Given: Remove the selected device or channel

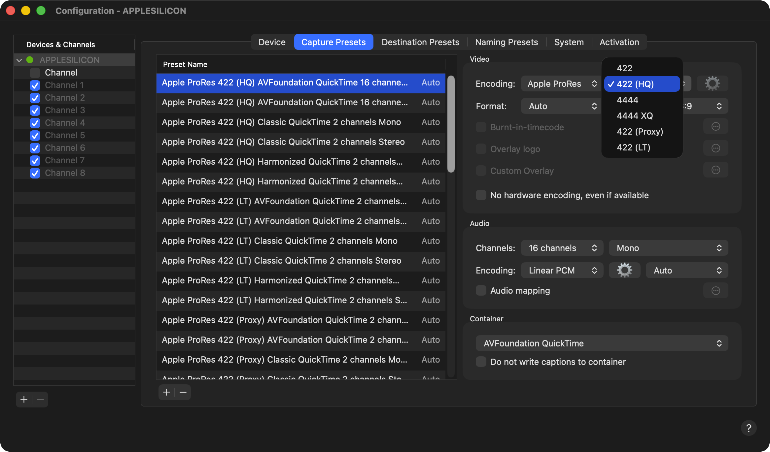Looking at the screenshot, I should pos(40,400).
